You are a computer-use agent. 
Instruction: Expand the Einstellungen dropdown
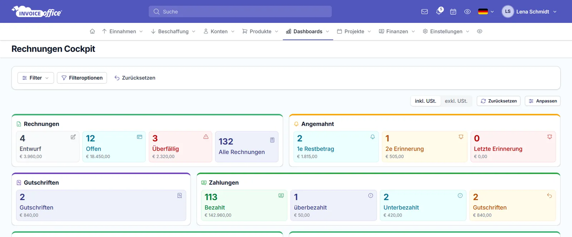click(x=446, y=32)
